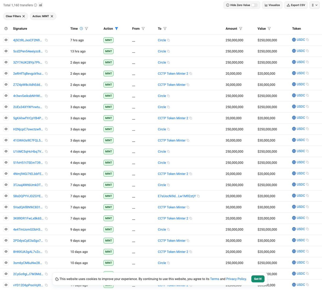Click the Visualize button
This screenshot has height=290, width=322.
click(272, 5)
